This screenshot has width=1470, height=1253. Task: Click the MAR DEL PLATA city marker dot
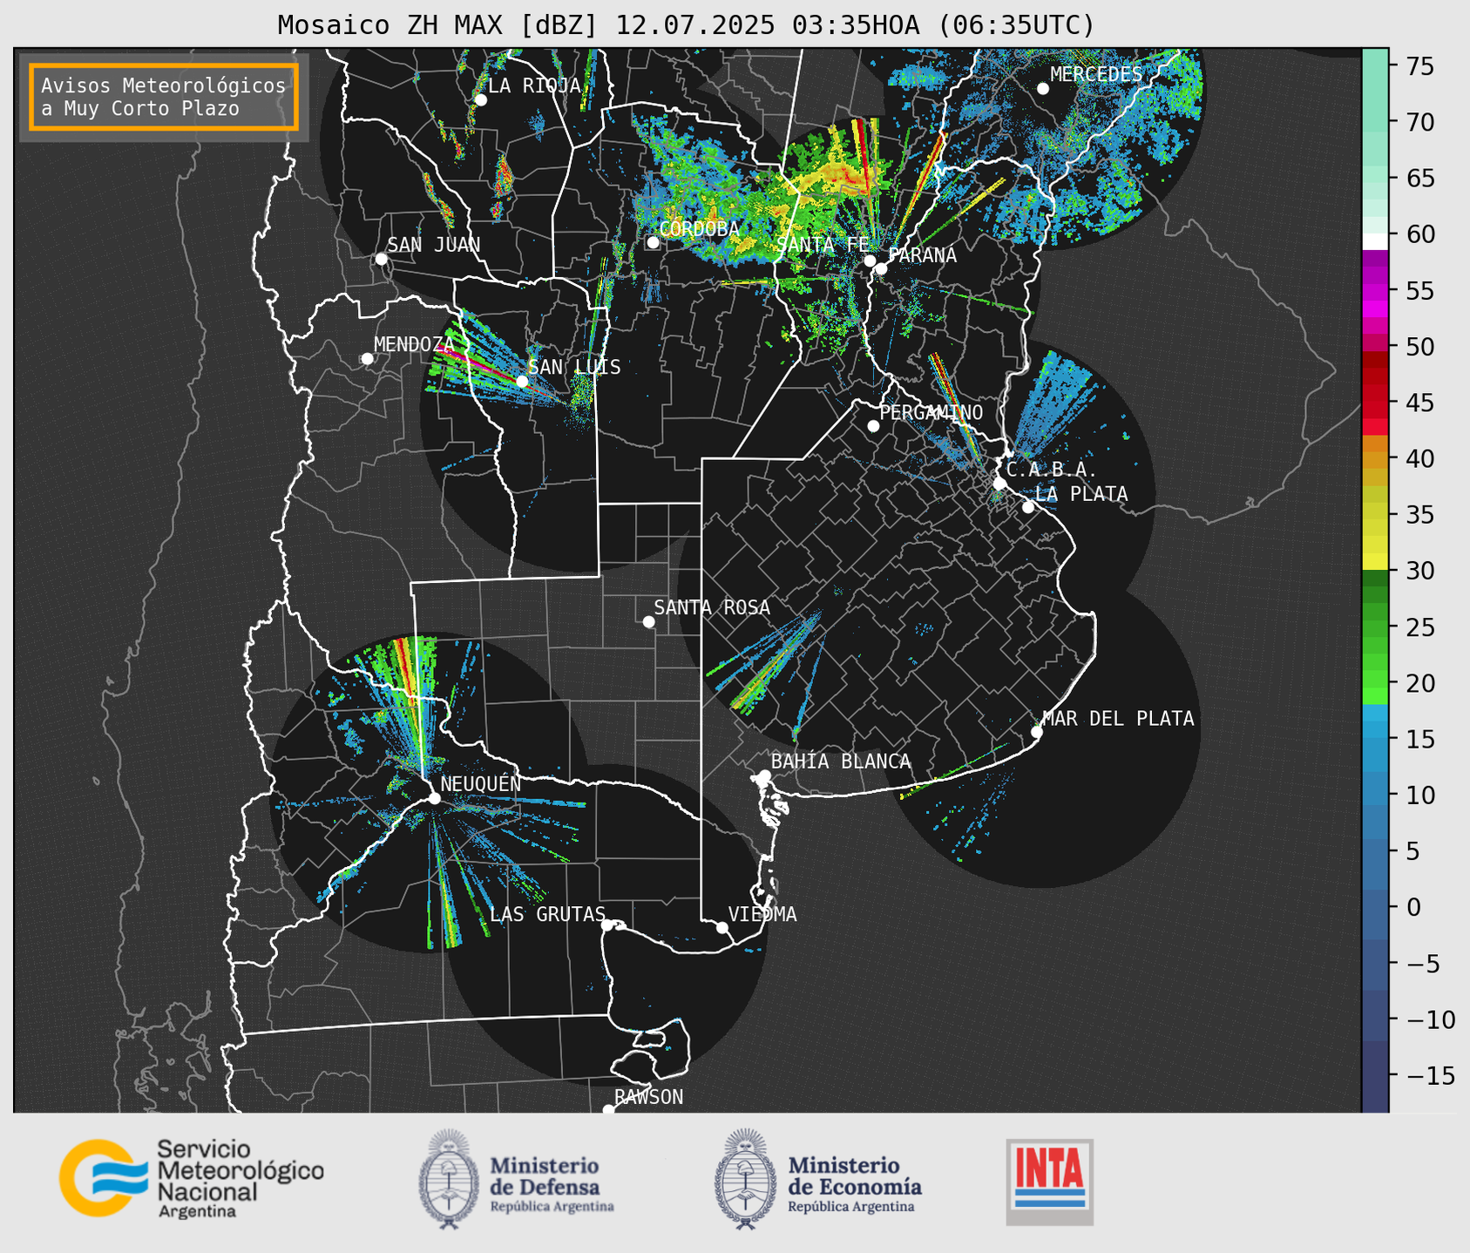1037,732
